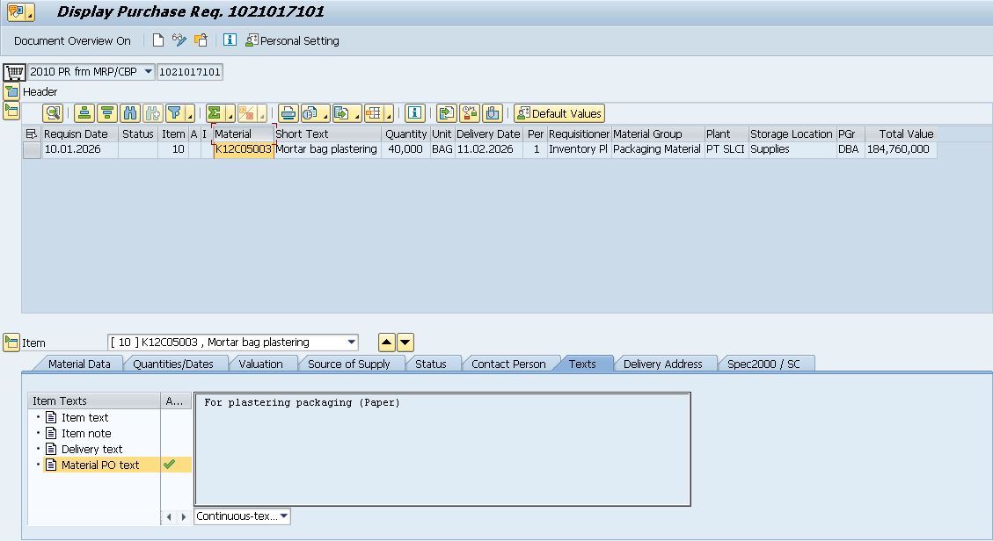Click the Other Purchase Requisition icon
The image size is (993, 541).
coord(201,40)
